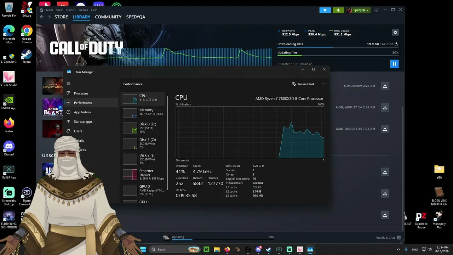The height and width of the screenshot is (255, 453).
Task: Open the al3b desktop folder
Action: [439, 171]
